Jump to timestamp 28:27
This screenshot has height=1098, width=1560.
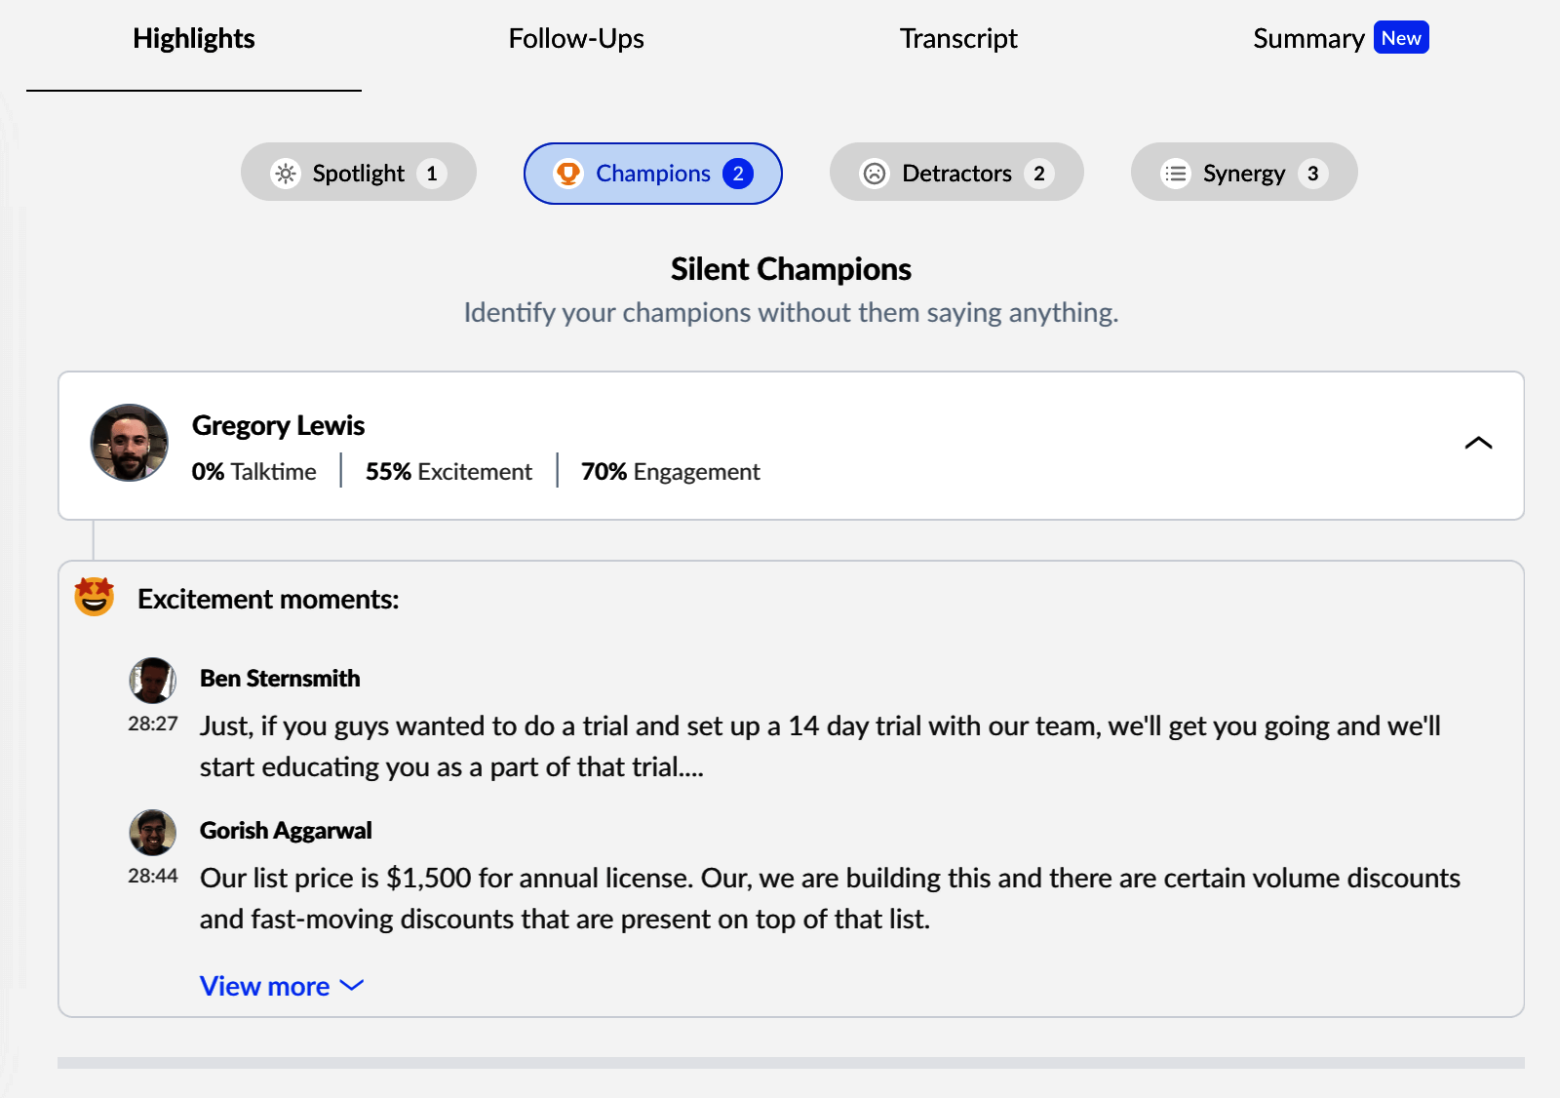tap(153, 724)
